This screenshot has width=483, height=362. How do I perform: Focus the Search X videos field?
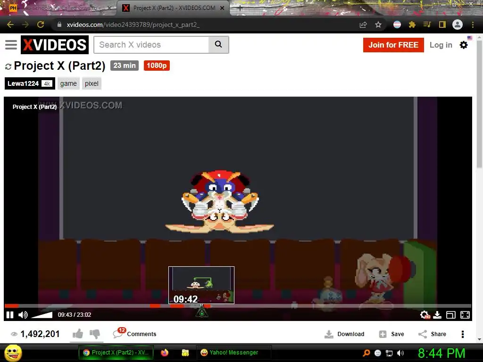(x=151, y=45)
